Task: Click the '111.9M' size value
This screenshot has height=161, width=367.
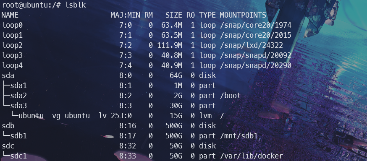Action: [x=170, y=45]
